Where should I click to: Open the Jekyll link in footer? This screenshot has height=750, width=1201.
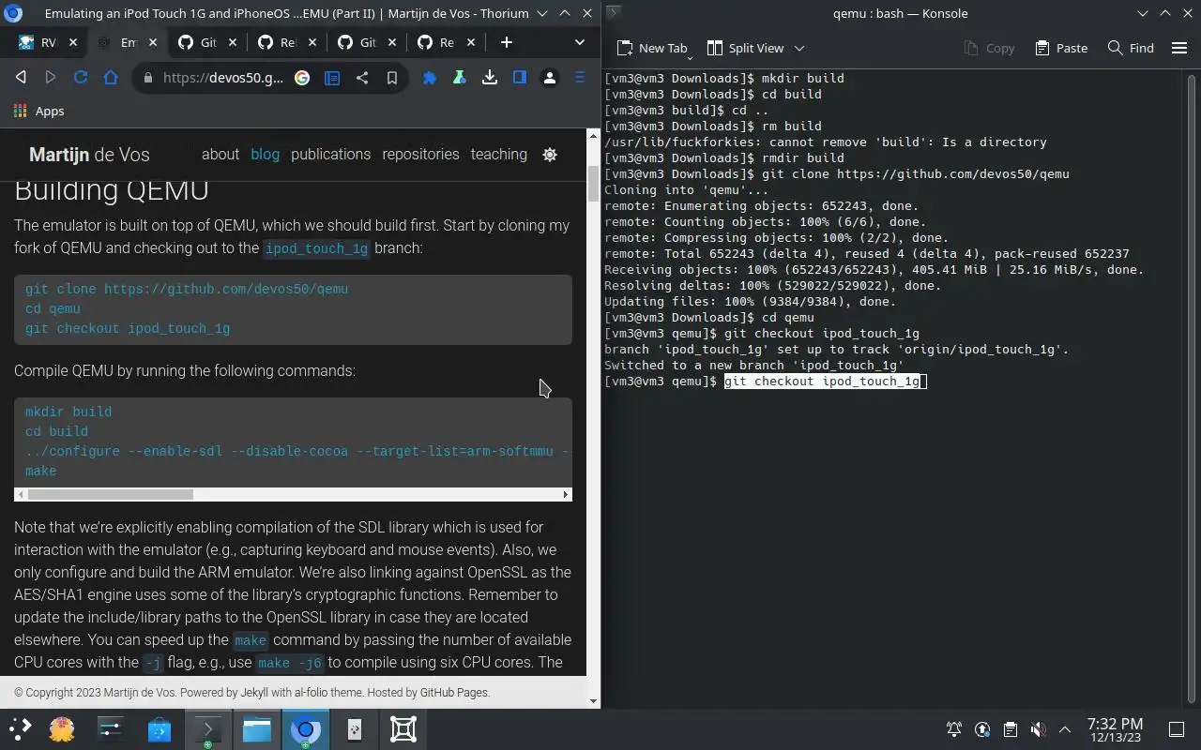click(254, 693)
